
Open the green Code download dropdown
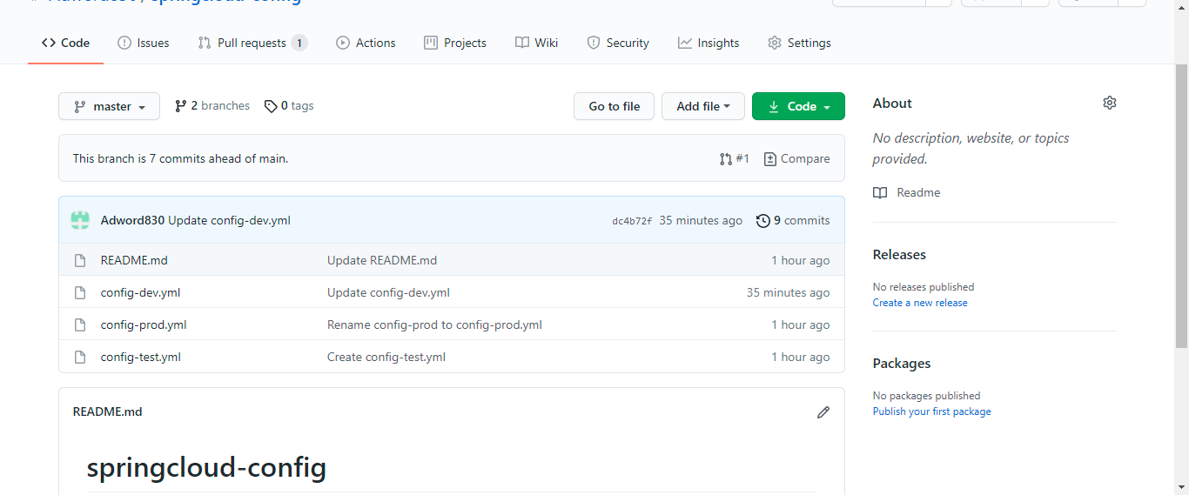798,106
